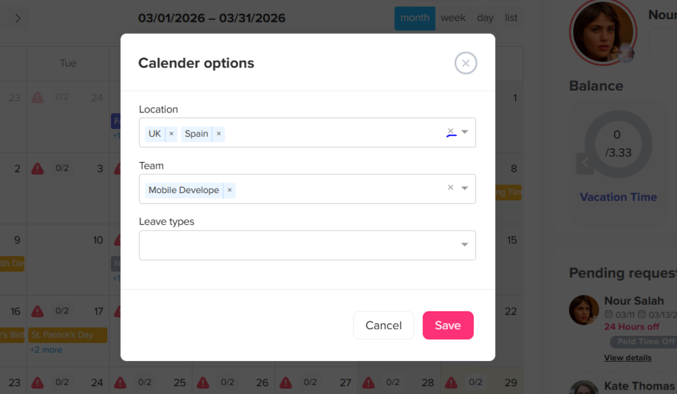This screenshot has height=394, width=677.
Task: Clear all selected teams
Action: pyautogui.click(x=451, y=188)
